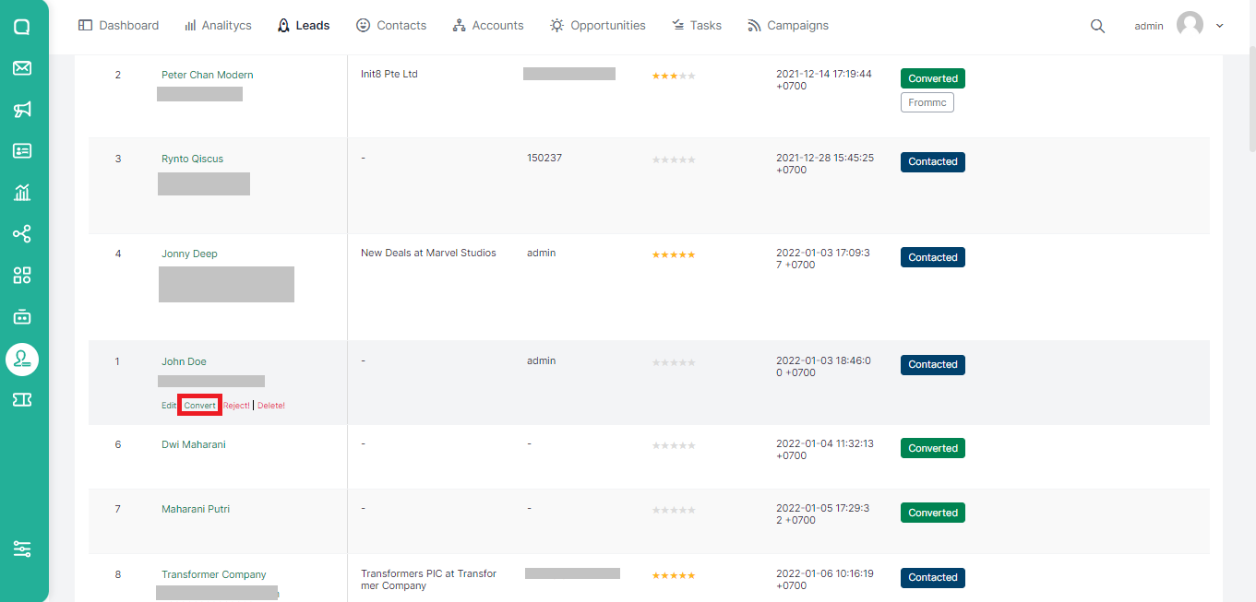Open the mail inbox sidebar icon
Screen dimensions: 1256x602
[x=22, y=68]
